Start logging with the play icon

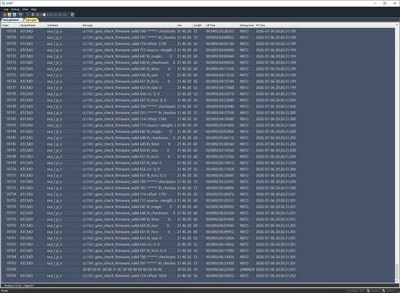tap(28, 15)
